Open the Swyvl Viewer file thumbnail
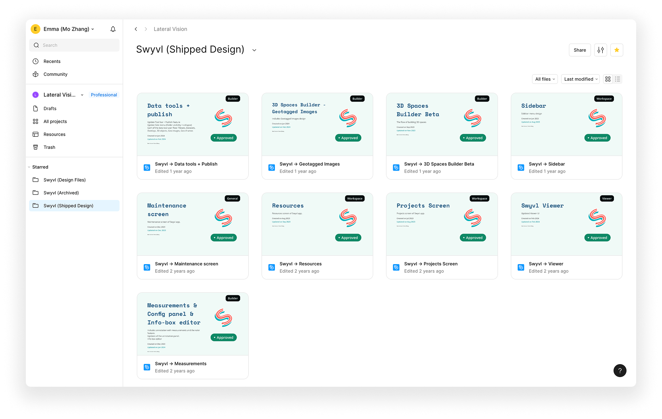Image resolution: width=662 pixels, height=419 pixels. tap(566, 224)
